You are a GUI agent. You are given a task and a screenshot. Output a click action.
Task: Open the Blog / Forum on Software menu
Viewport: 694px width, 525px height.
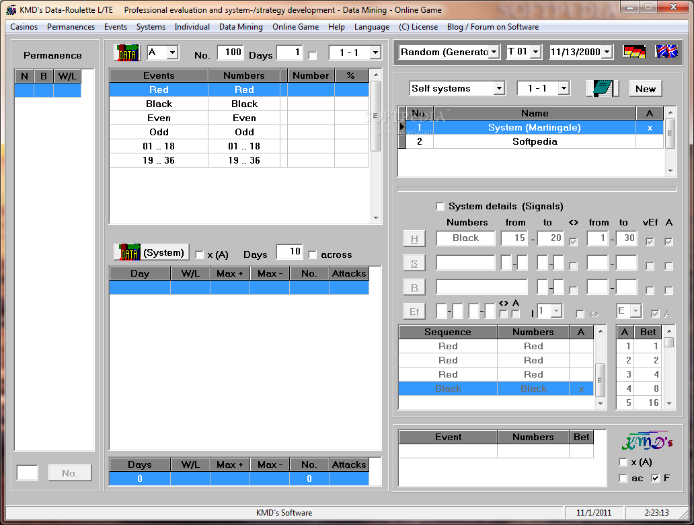click(x=493, y=27)
